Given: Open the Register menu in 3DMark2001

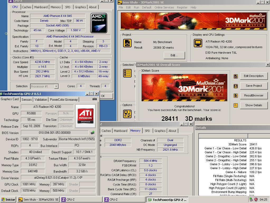Looking at the screenshot, I should [x=182, y=7].
